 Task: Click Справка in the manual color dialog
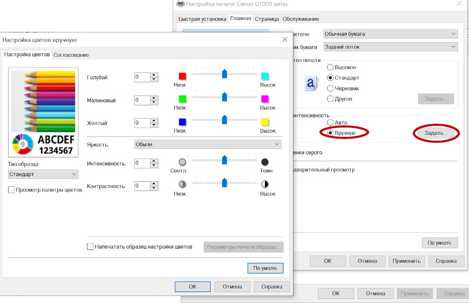pos(272,287)
